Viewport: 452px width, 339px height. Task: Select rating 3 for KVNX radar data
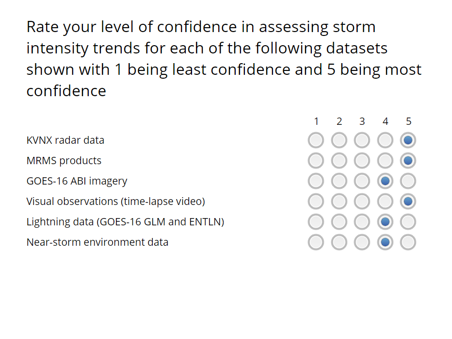(x=362, y=140)
